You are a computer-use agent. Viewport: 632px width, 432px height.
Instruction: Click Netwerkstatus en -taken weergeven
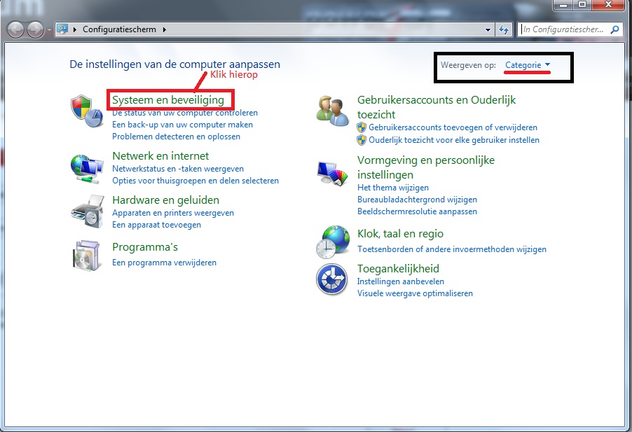click(x=178, y=169)
